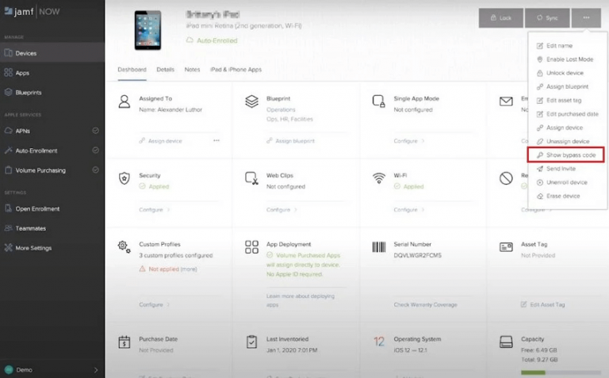Expand the Demo account menu chevron

click(95, 369)
